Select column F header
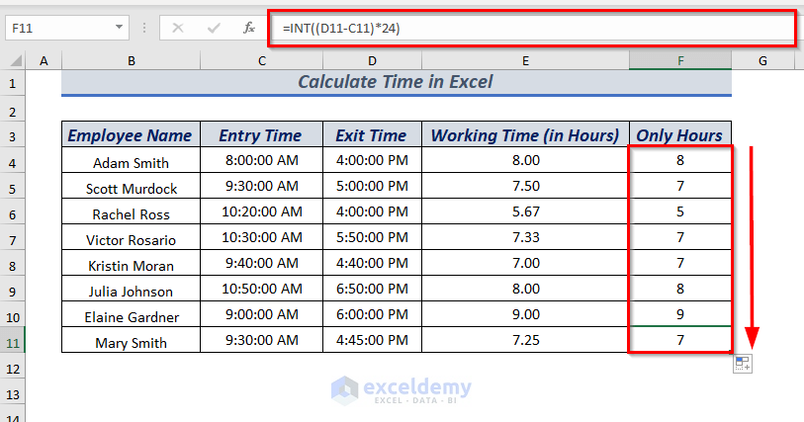 680,61
